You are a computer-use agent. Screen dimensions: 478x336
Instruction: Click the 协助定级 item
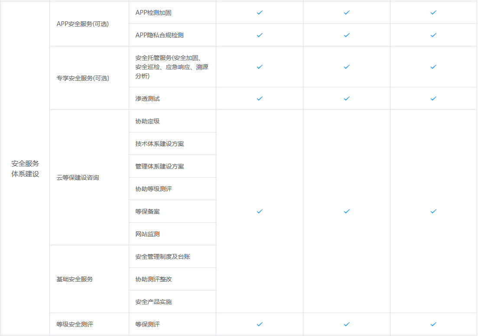coord(147,121)
